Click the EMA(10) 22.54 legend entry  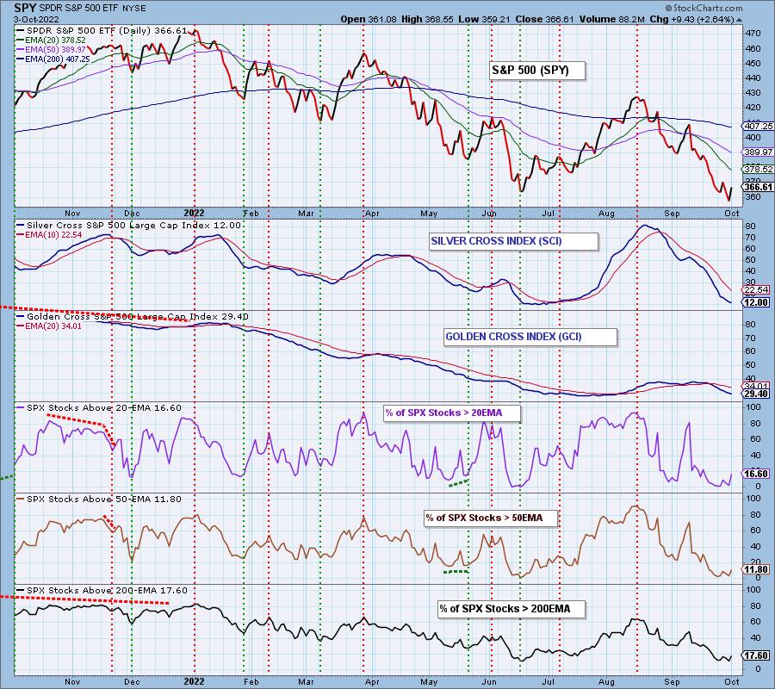click(49, 235)
